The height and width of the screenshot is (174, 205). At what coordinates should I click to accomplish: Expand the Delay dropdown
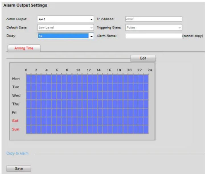pyautogui.click(x=65, y=36)
